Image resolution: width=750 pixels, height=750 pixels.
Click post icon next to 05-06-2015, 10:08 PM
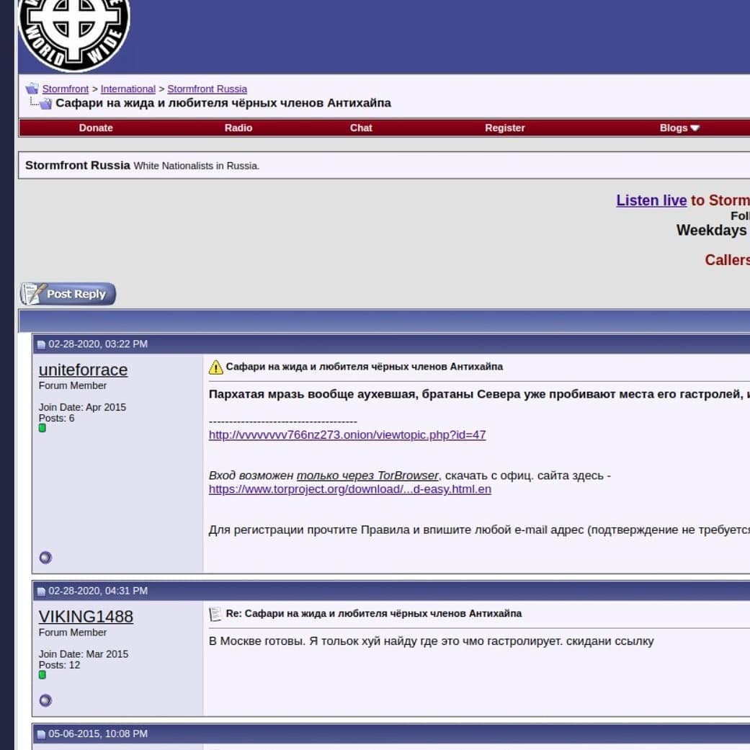pyautogui.click(x=41, y=734)
